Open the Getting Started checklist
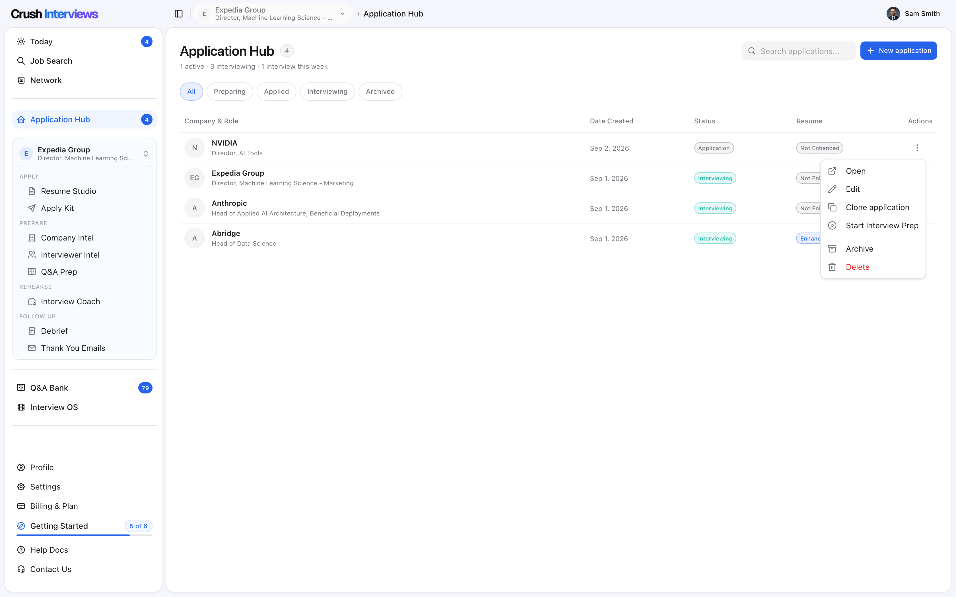The image size is (956, 597). click(x=85, y=526)
